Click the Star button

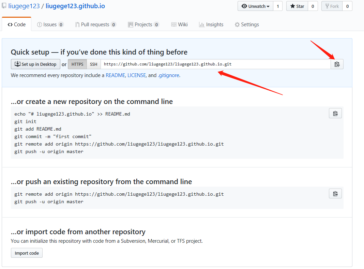tap(297, 6)
